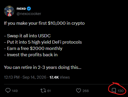Like the tweet with the heart icon
Image resolution: width=128 pixels, height=97 pixels.
point(78,90)
